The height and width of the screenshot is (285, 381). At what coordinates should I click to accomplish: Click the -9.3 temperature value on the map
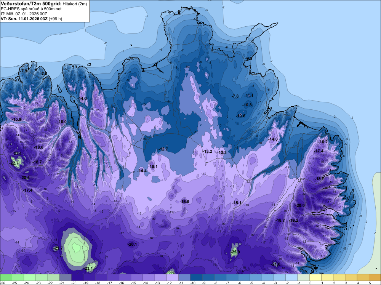coord(249,59)
